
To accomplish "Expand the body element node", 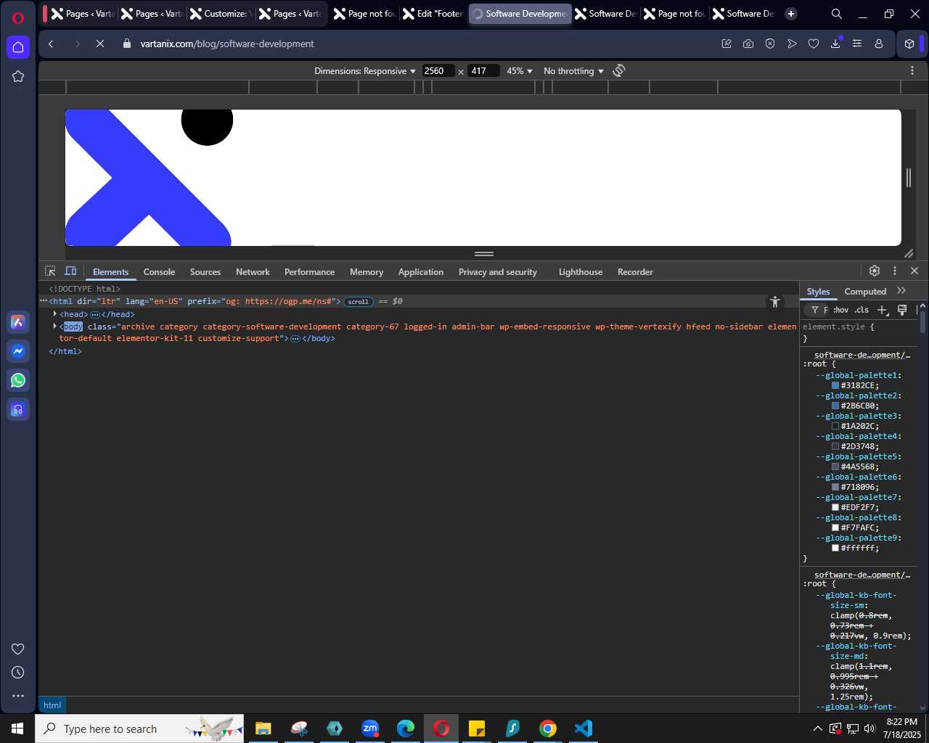I will click(x=55, y=327).
